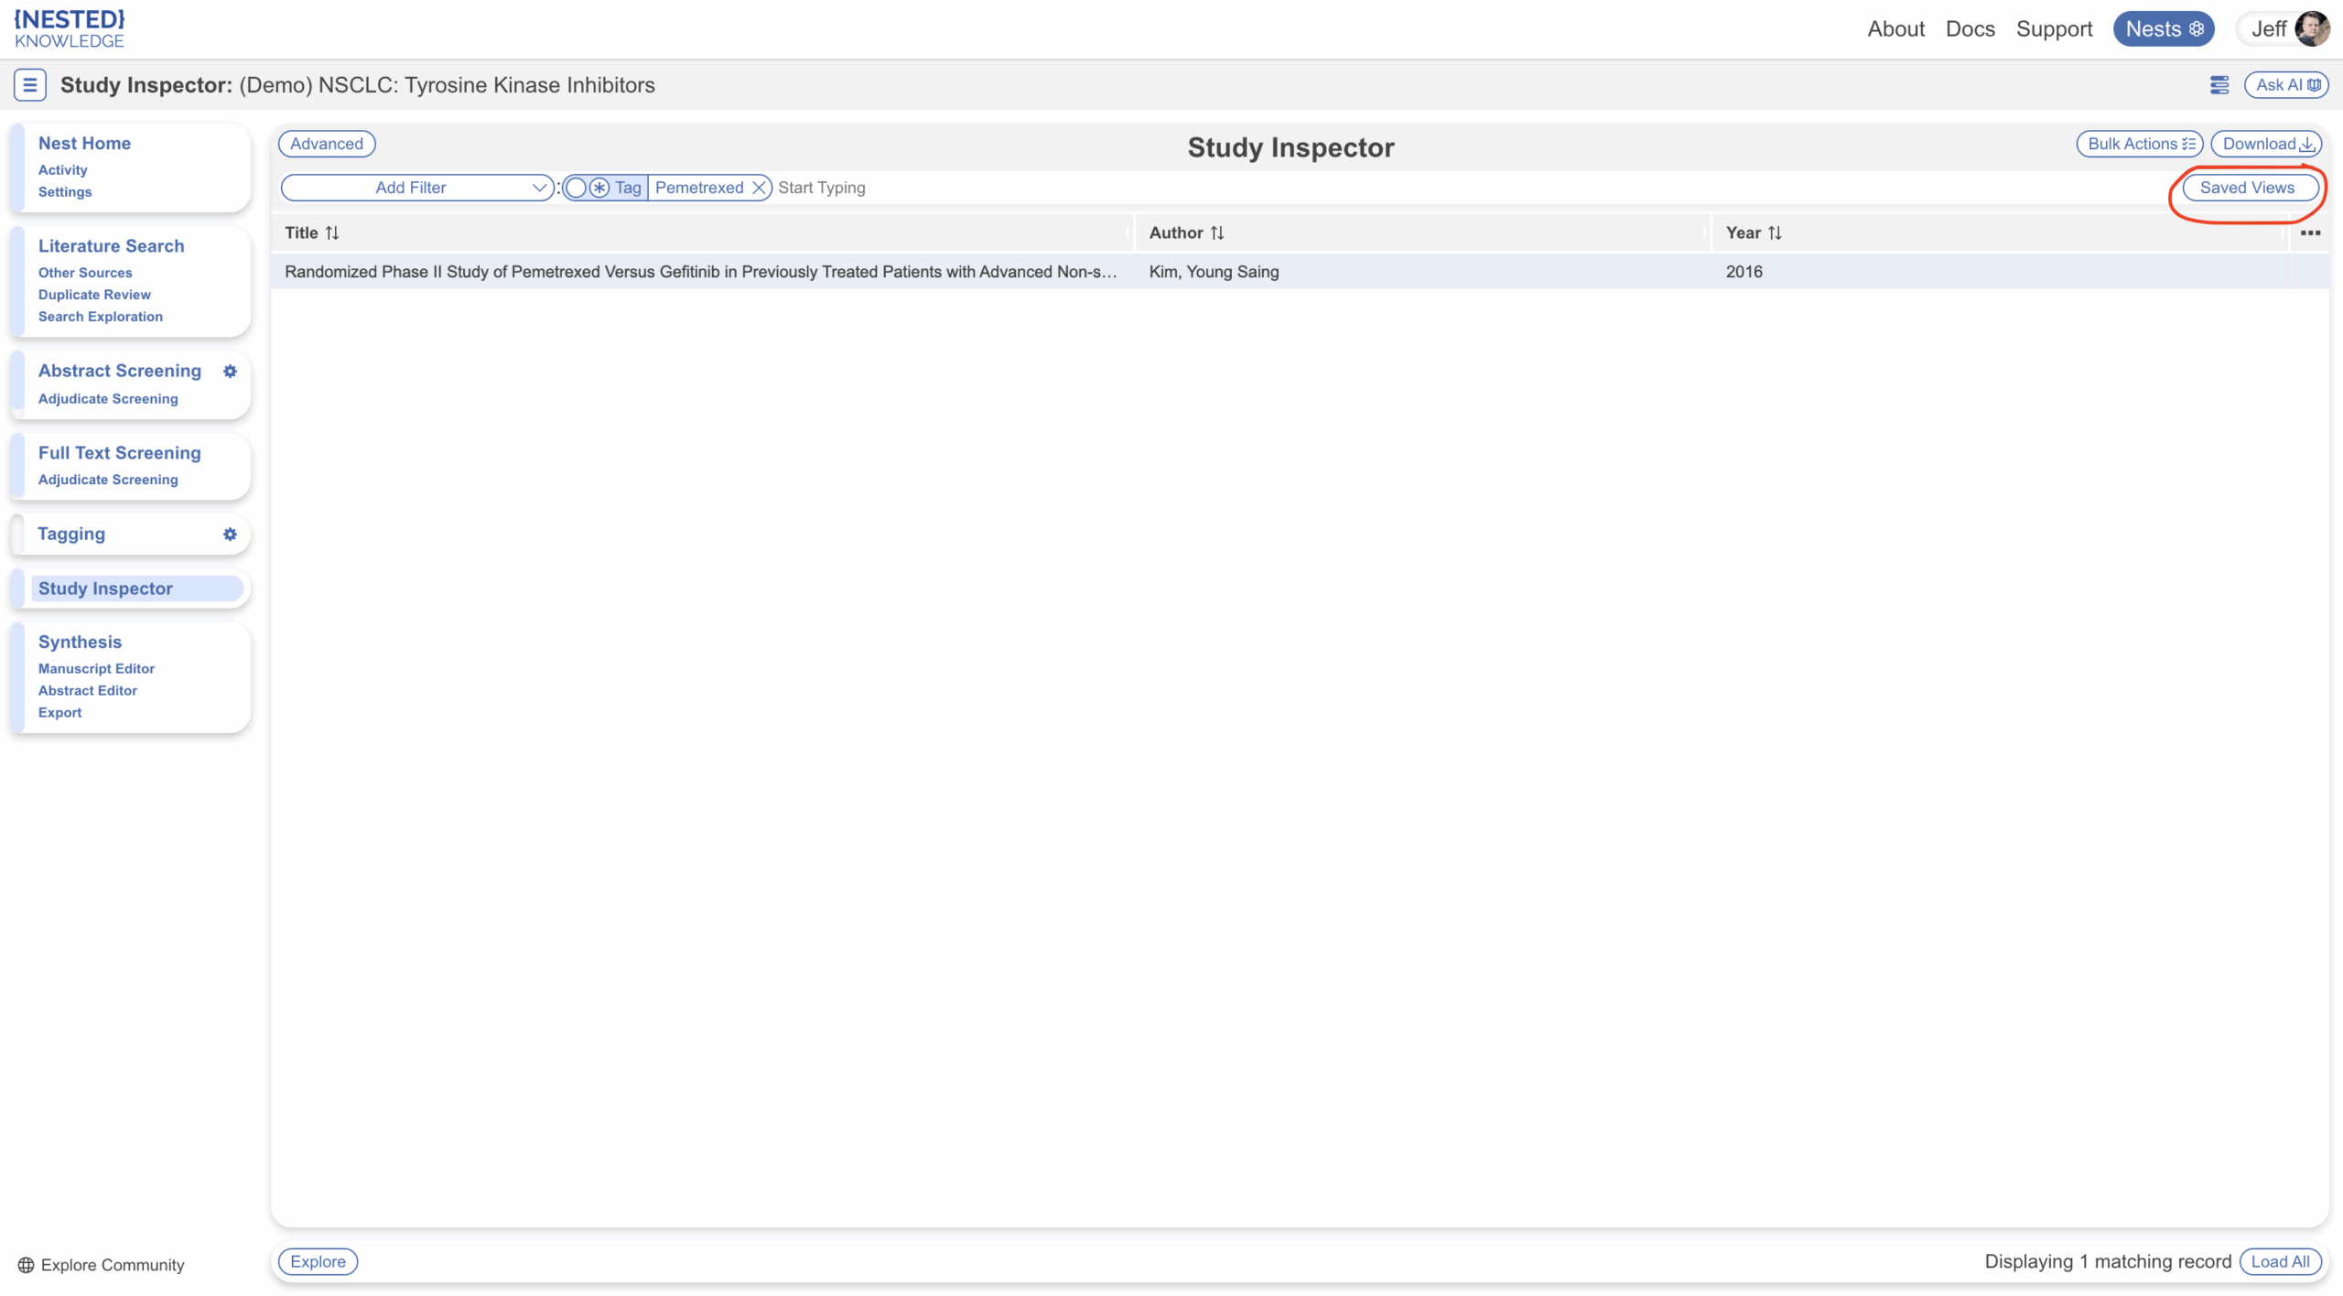The height and width of the screenshot is (1296, 2343).
Task: Click Jeff's profile avatar
Action: 2312,28
